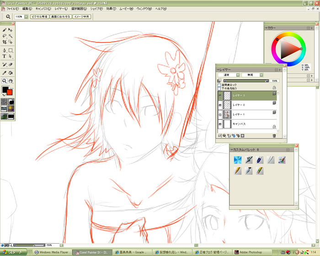
Task: Select the Grabber hand tool
Action: coord(11,81)
